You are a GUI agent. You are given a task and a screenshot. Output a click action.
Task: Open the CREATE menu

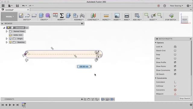(44, 20)
